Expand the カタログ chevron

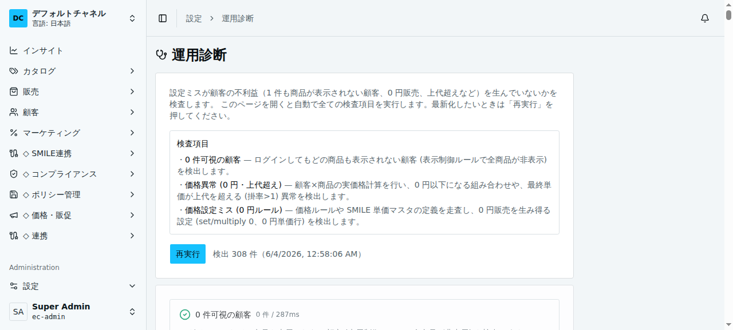point(132,71)
